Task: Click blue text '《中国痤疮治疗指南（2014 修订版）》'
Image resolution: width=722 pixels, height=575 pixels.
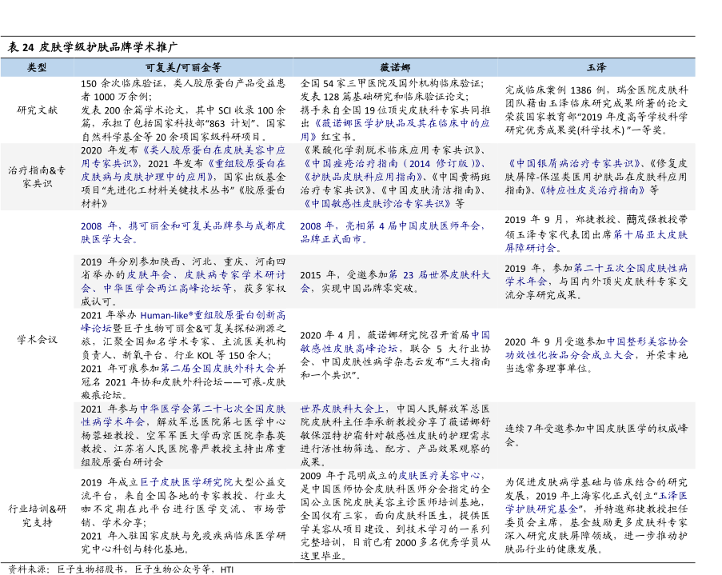Action: tap(393, 164)
